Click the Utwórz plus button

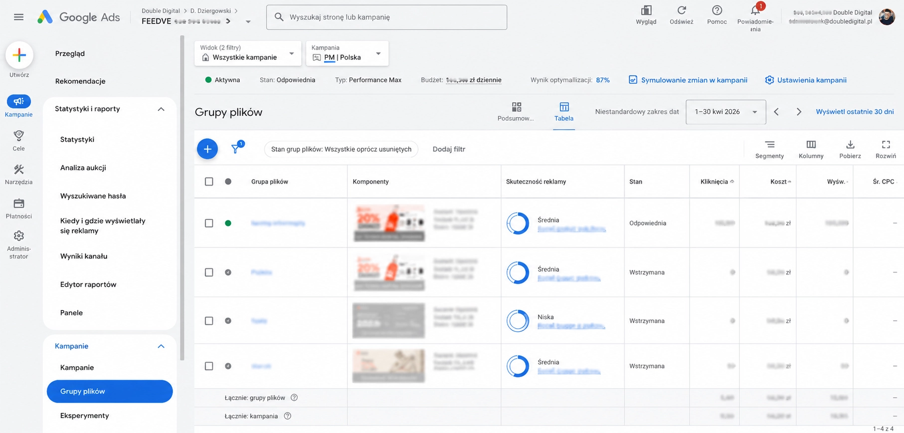tap(19, 55)
